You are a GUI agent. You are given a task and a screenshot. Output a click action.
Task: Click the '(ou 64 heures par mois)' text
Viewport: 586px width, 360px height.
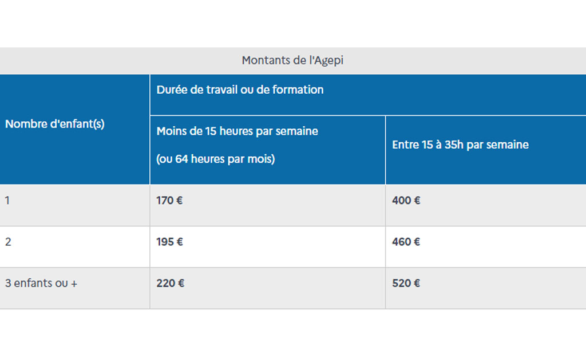[216, 159]
